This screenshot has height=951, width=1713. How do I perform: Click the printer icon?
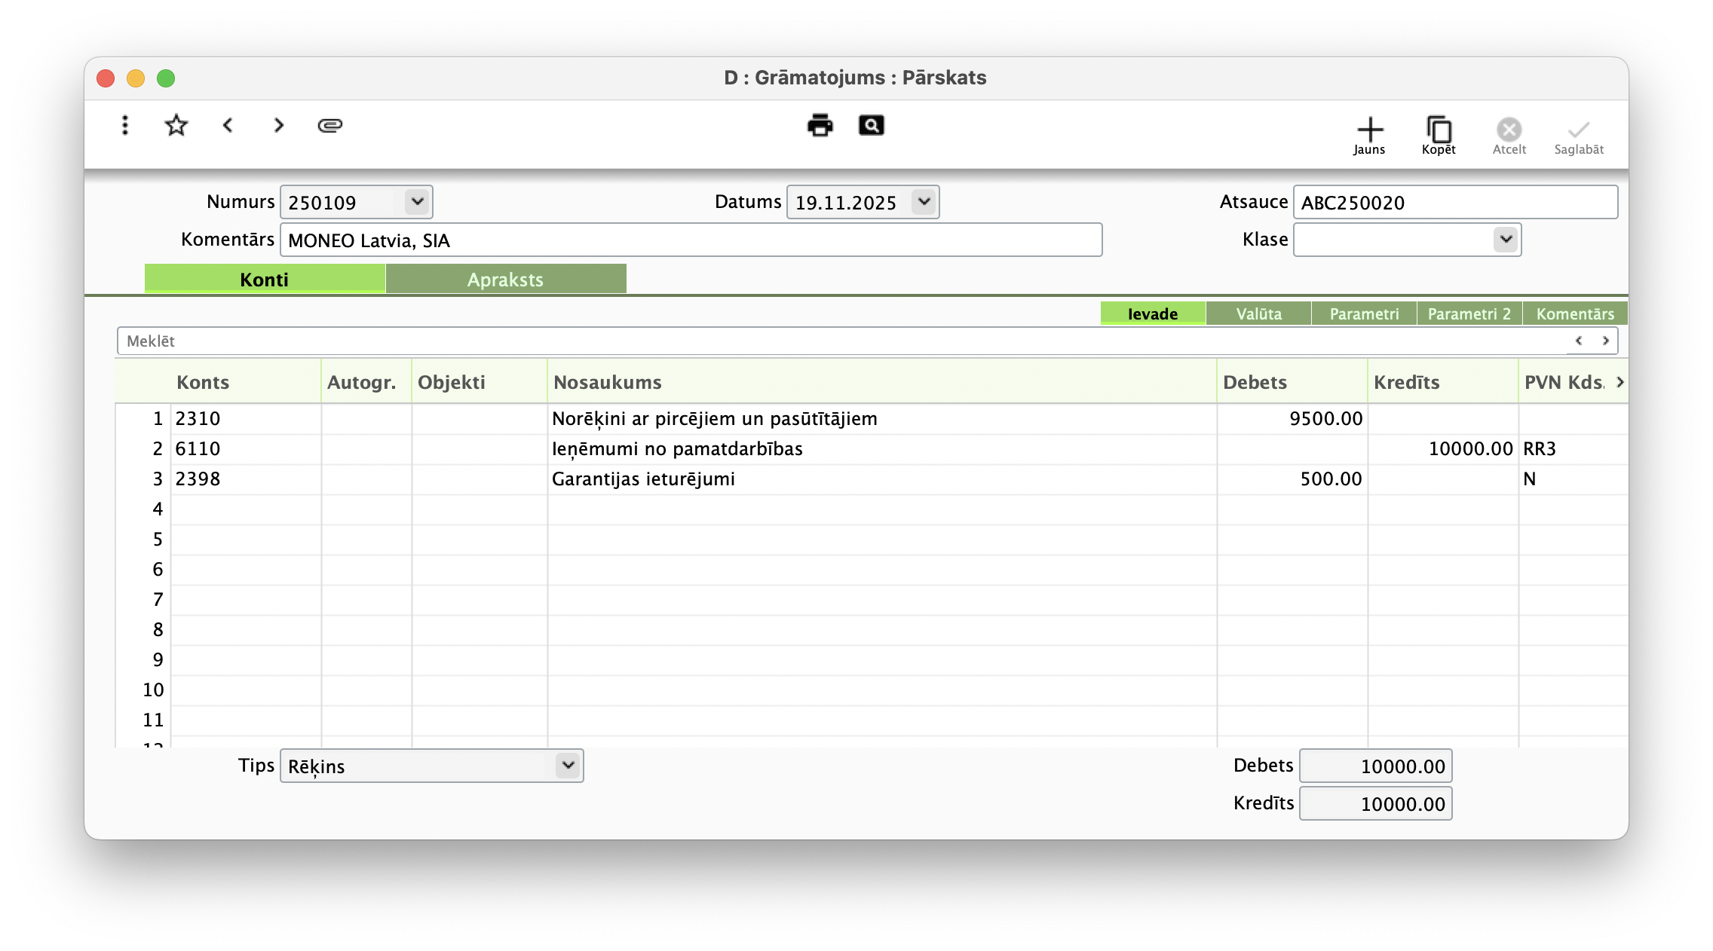tap(820, 125)
